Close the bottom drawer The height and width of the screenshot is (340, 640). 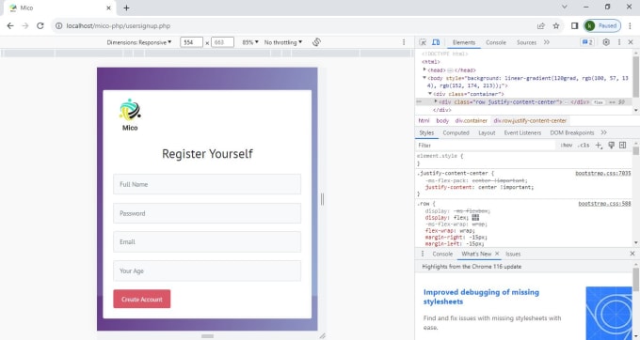click(x=632, y=254)
